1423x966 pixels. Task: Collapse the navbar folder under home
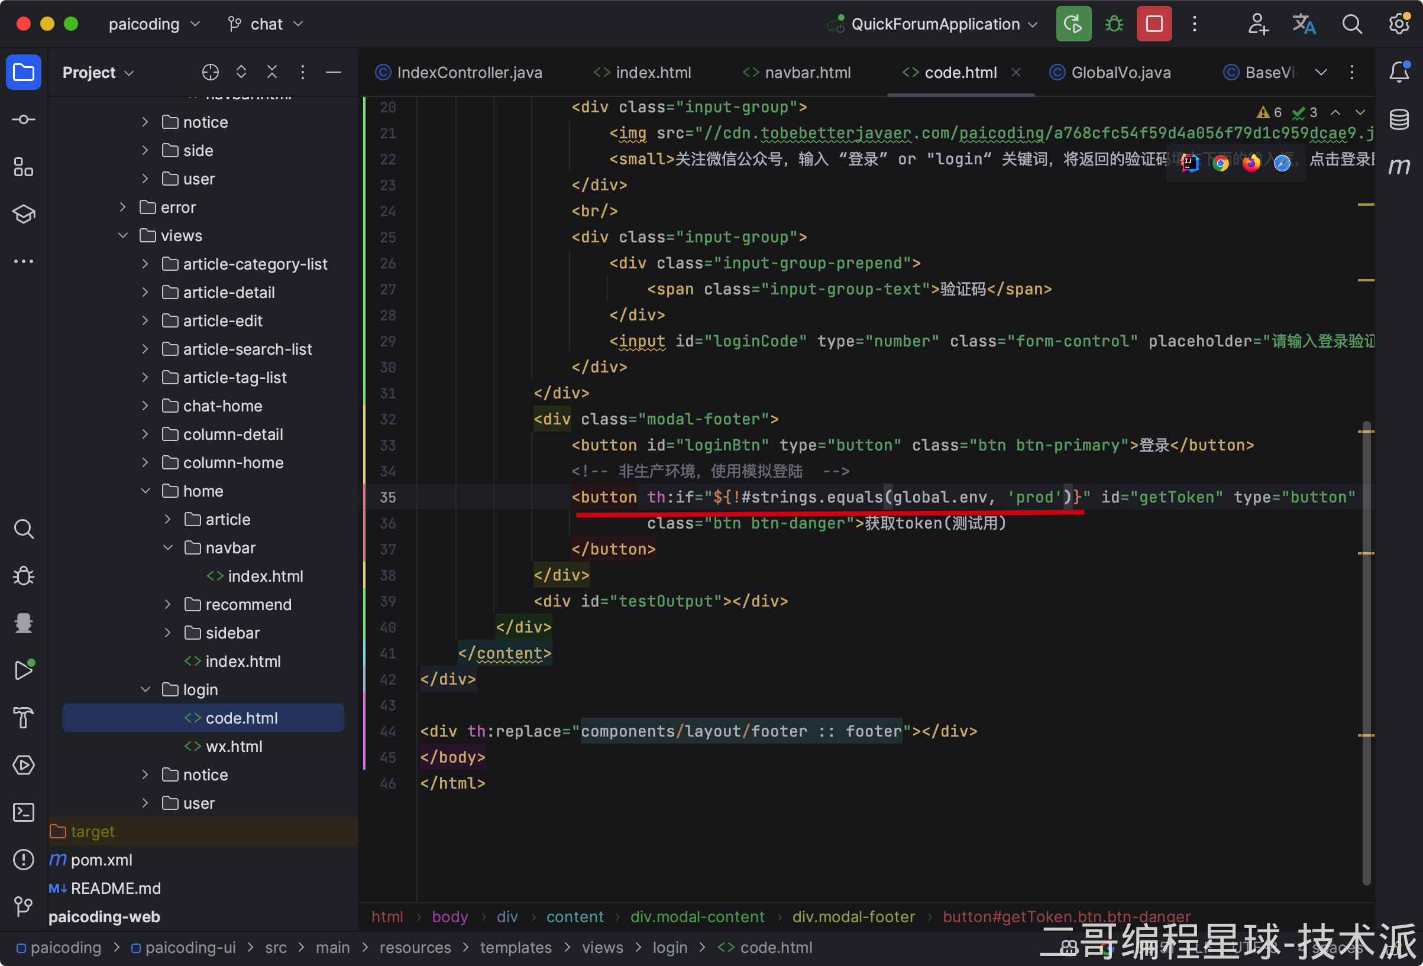click(168, 548)
